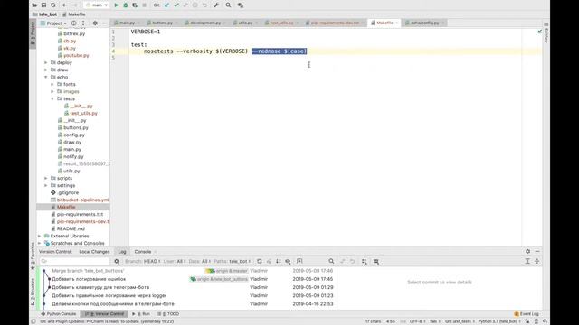The image size is (579, 325).
Task: Focus the Version Control log search field
Action: (75, 261)
